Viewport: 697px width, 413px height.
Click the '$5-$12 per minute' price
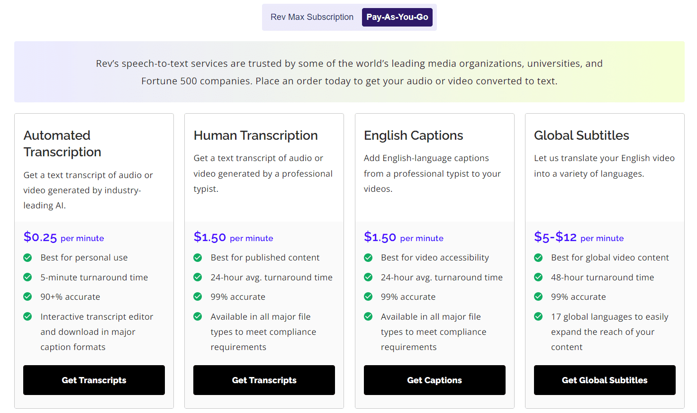[x=579, y=237]
